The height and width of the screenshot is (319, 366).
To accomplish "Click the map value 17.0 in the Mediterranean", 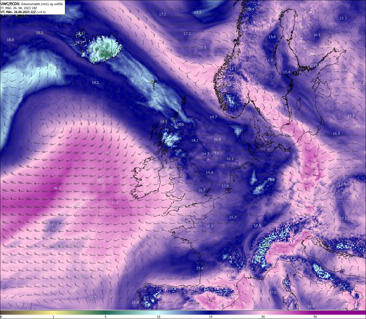I will pyautogui.click(x=273, y=293).
